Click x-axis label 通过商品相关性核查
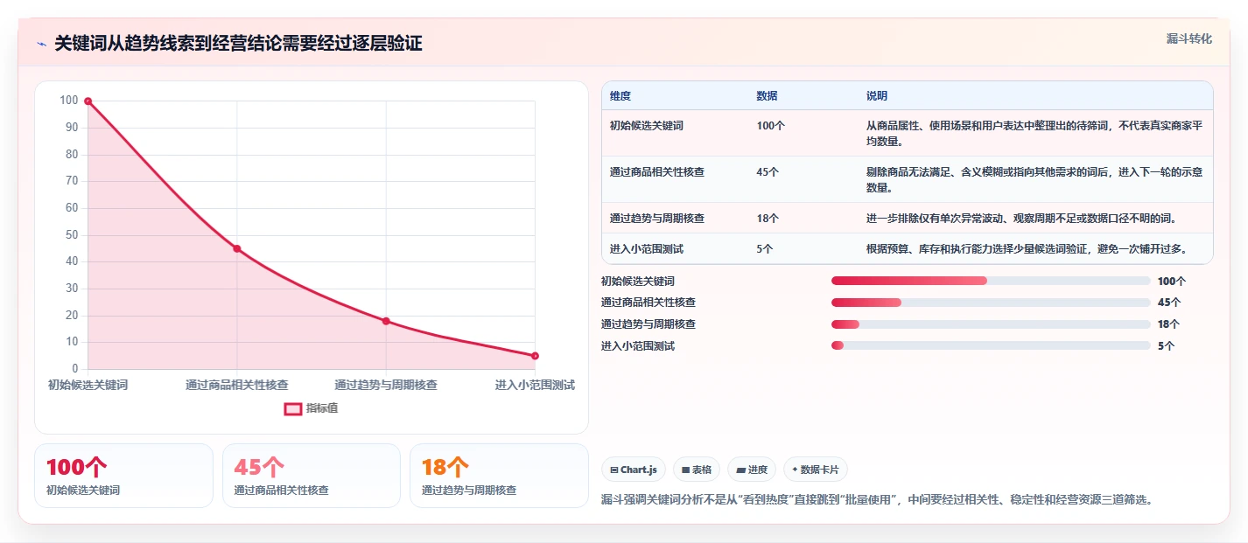1248x543 pixels. click(x=236, y=385)
